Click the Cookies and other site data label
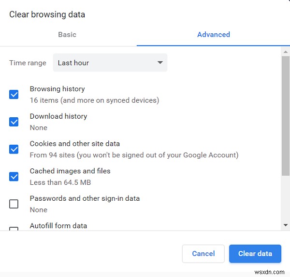 coord(75,144)
